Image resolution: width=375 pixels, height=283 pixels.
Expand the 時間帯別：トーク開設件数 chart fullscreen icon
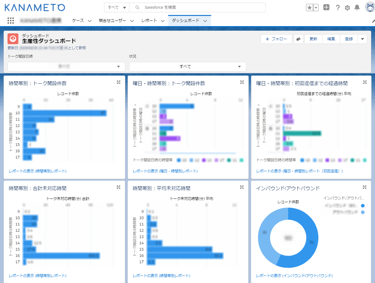pyautogui.click(x=118, y=82)
